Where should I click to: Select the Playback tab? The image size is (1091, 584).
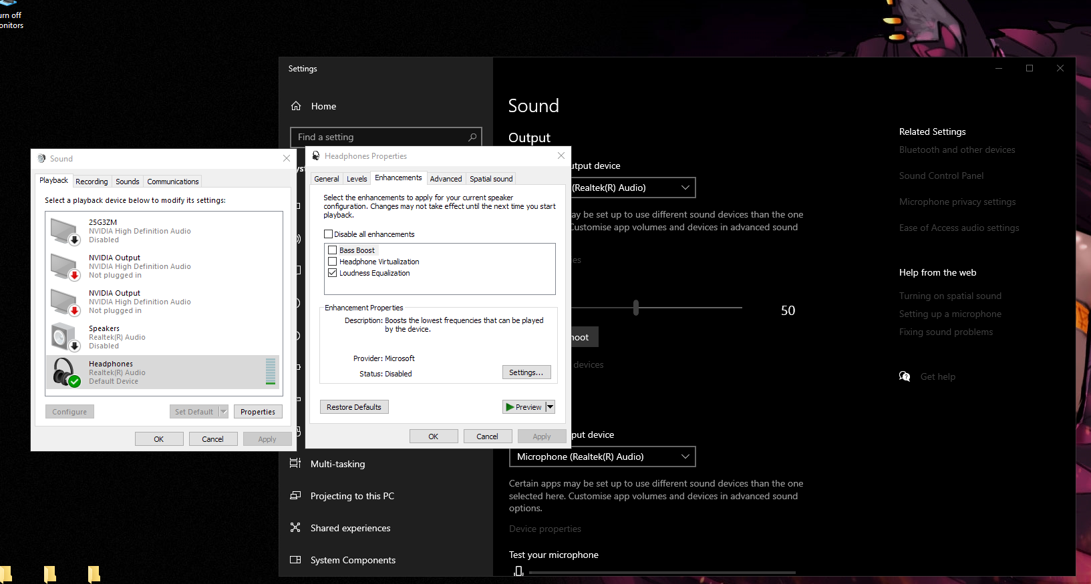53,180
